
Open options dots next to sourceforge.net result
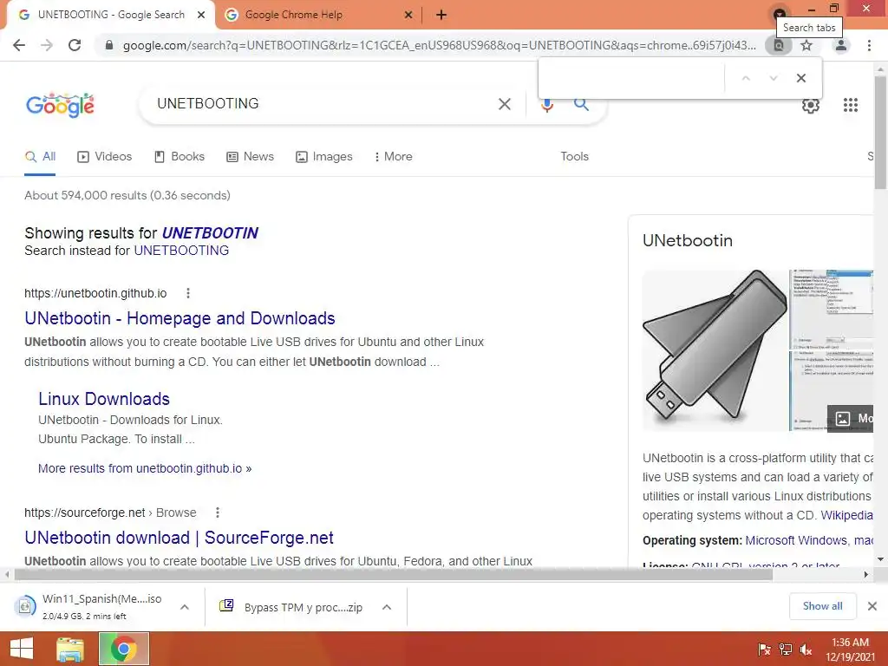pyautogui.click(x=218, y=513)
